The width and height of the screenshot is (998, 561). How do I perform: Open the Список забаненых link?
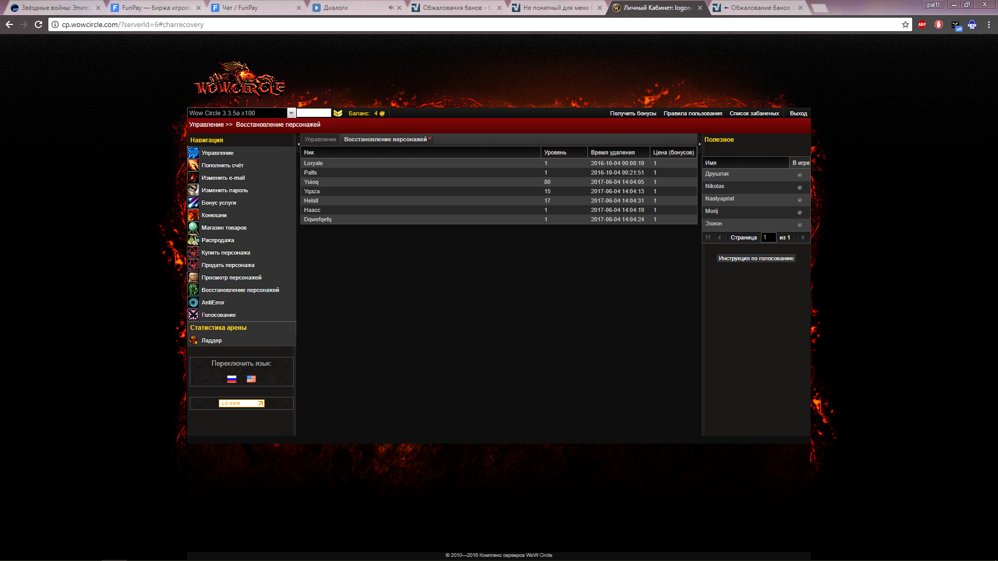(x=754, y=113)
